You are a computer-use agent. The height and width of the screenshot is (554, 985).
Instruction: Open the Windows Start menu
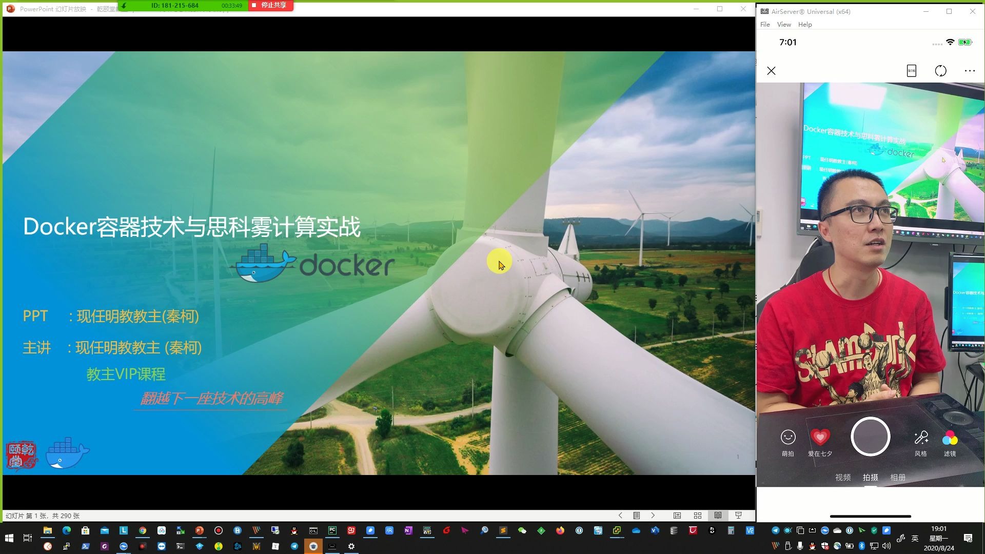pos(9,538)
